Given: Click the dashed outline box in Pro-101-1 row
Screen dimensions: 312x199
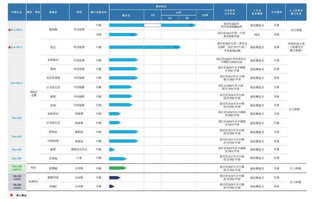Looking at the screenshot, I should pyautogui.click(x=153, y=25).
